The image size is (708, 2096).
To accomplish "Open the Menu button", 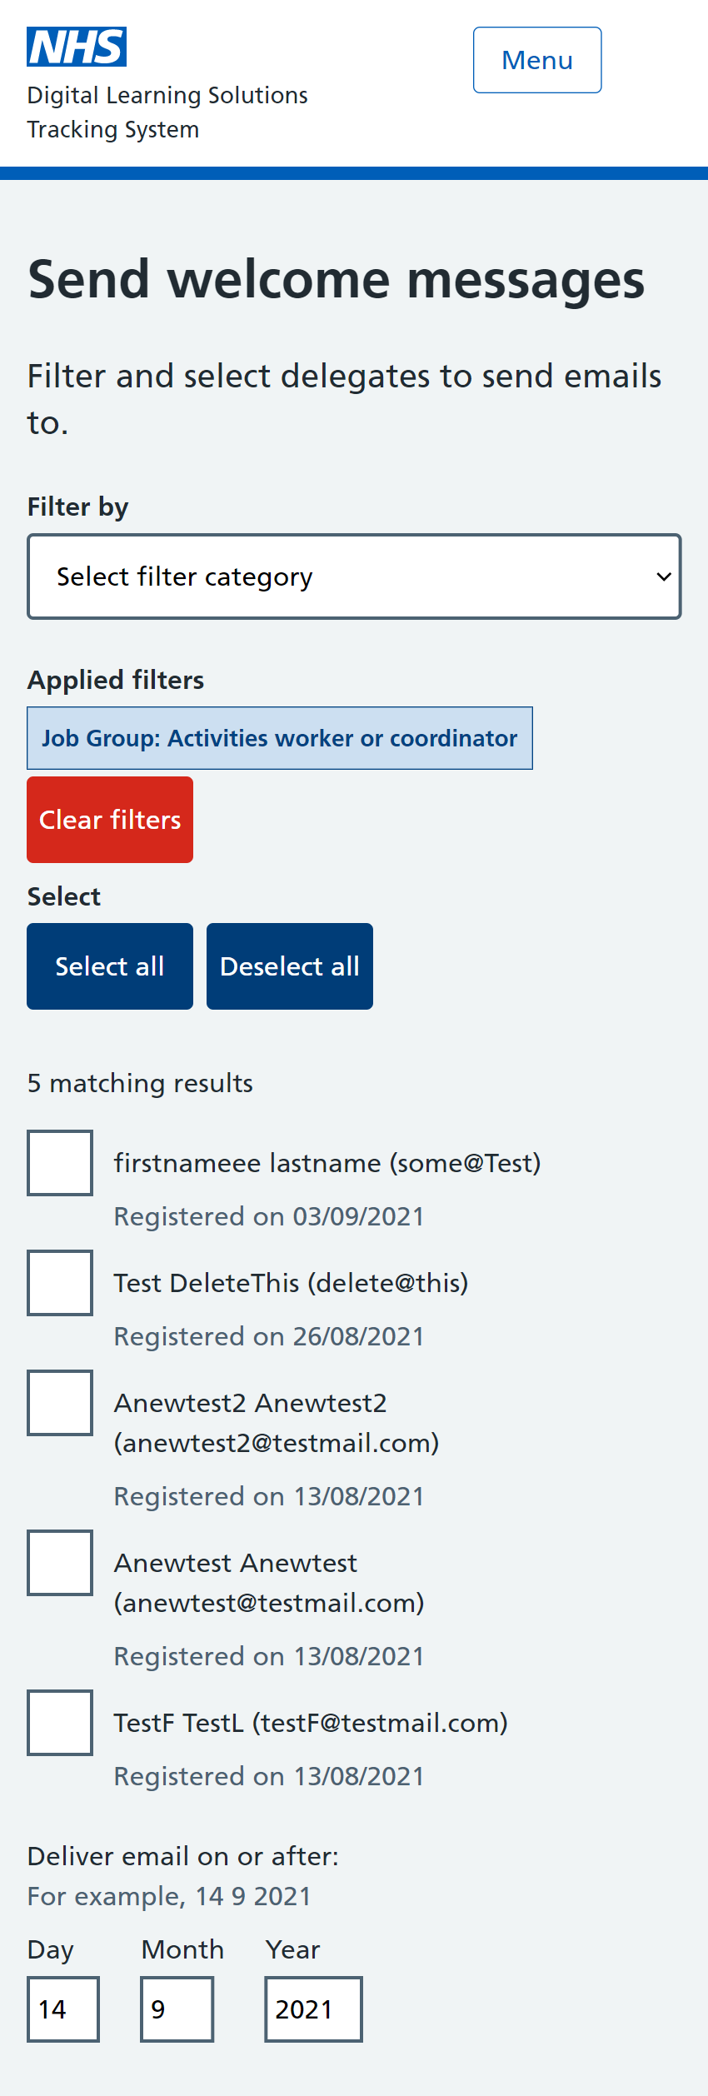I will click(537, 60).
